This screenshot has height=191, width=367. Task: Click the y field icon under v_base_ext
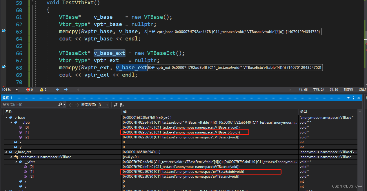21,186
